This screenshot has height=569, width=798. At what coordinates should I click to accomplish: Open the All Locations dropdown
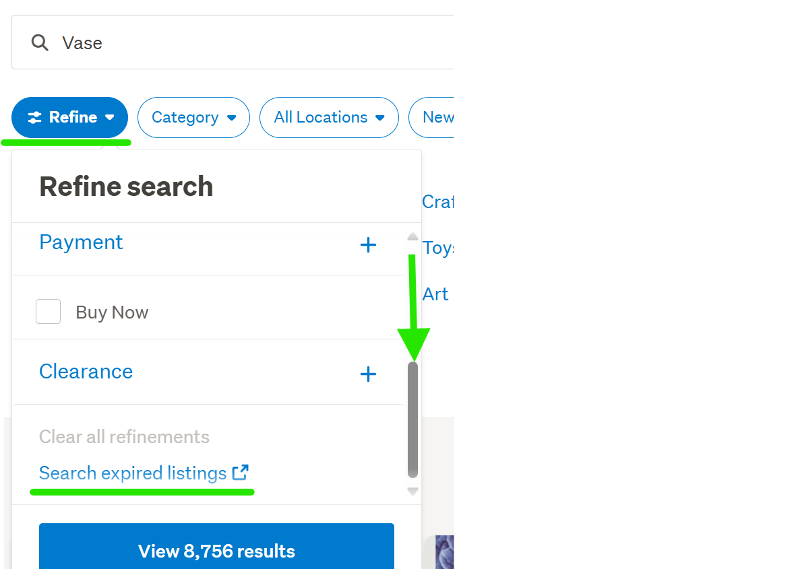tap(329, 118)
